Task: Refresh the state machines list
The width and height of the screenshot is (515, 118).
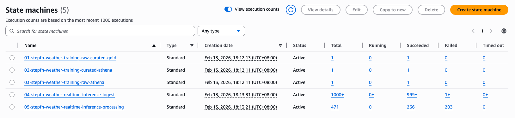Action: 291,10
